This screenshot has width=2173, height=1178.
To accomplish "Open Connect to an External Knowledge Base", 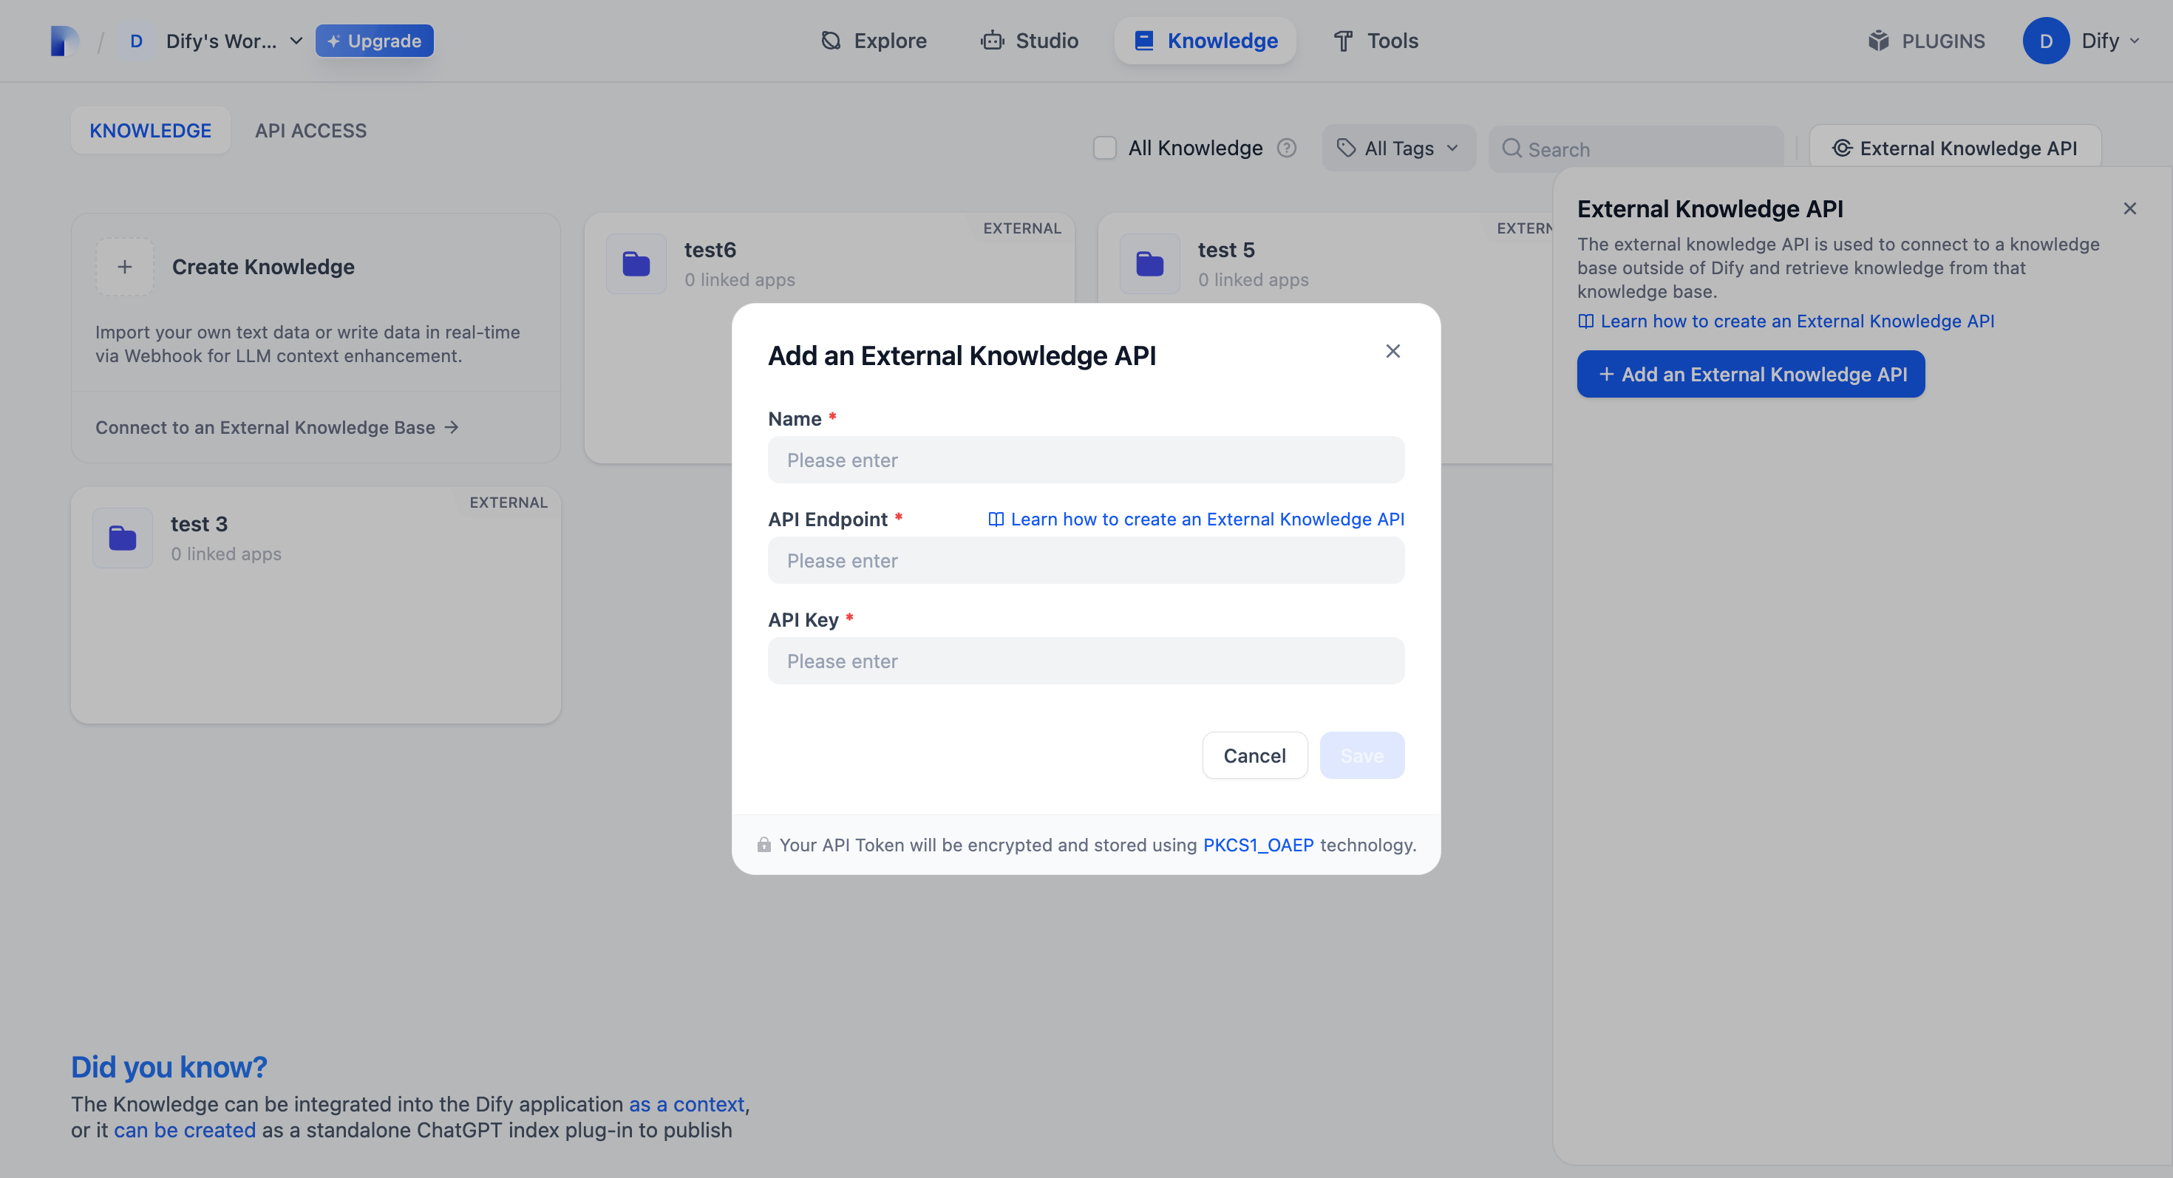I will click(x=276, y=427).
